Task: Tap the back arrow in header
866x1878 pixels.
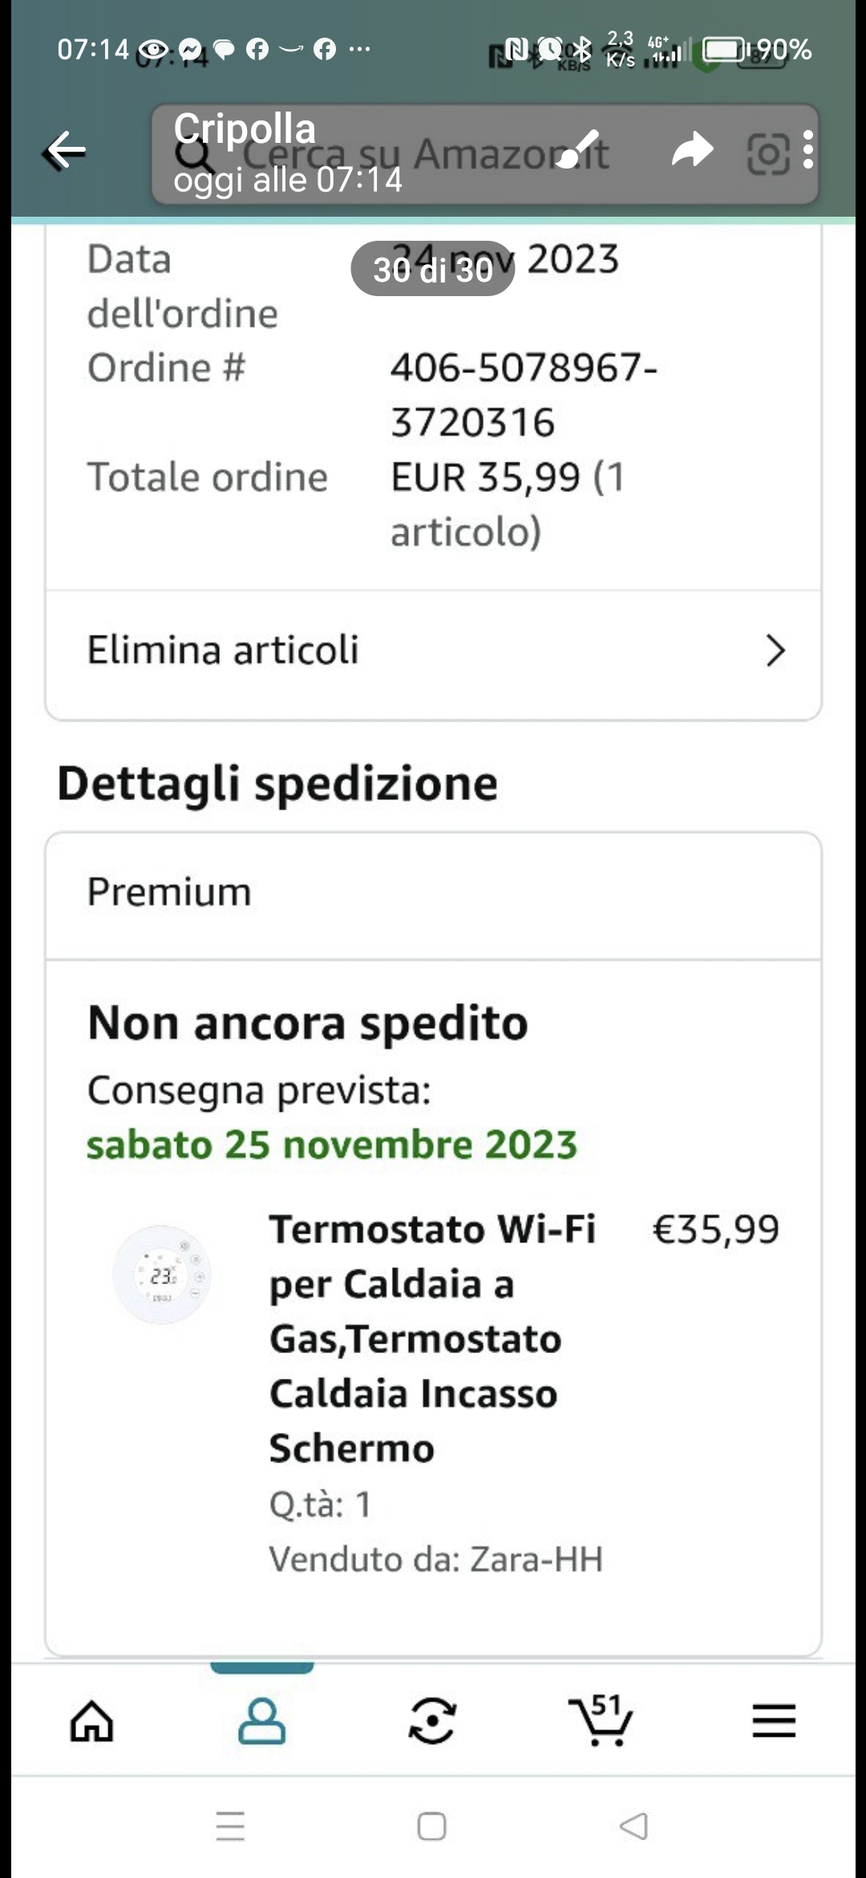Action: pyautogui.click(x=66, y=150)
